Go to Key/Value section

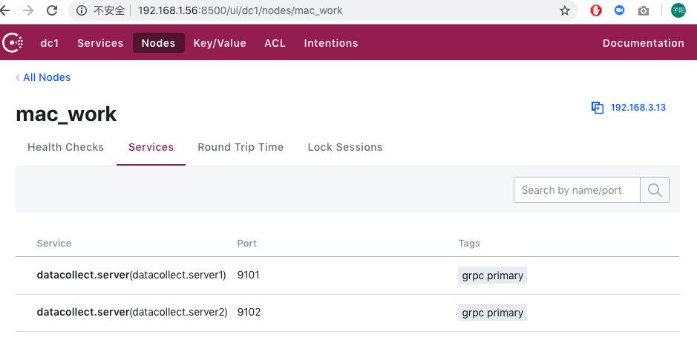coord(220,43)
